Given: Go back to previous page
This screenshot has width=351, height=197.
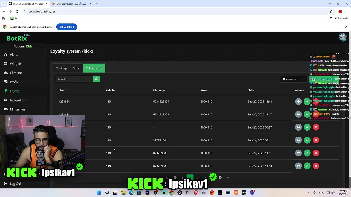Looking at the screenshot, I should [4, 11].
